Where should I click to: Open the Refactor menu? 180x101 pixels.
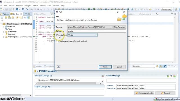tap(19, 6)
